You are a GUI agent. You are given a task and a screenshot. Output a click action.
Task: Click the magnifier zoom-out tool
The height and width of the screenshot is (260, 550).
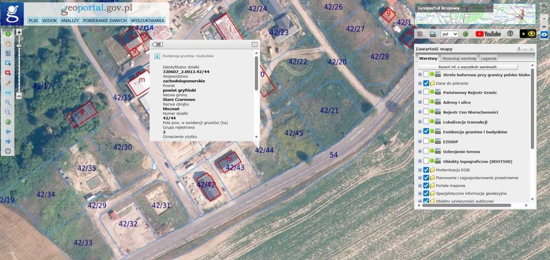click(x=8, y=112)
